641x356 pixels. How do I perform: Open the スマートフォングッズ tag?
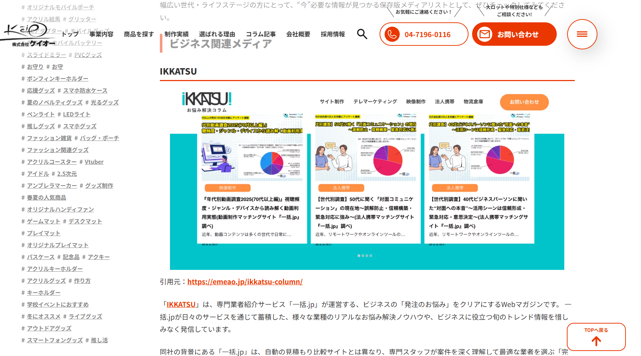[55, 340]
